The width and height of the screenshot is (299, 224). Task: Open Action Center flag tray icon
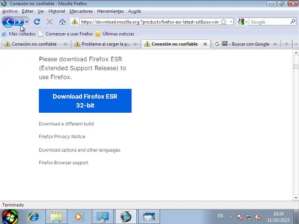240,217
